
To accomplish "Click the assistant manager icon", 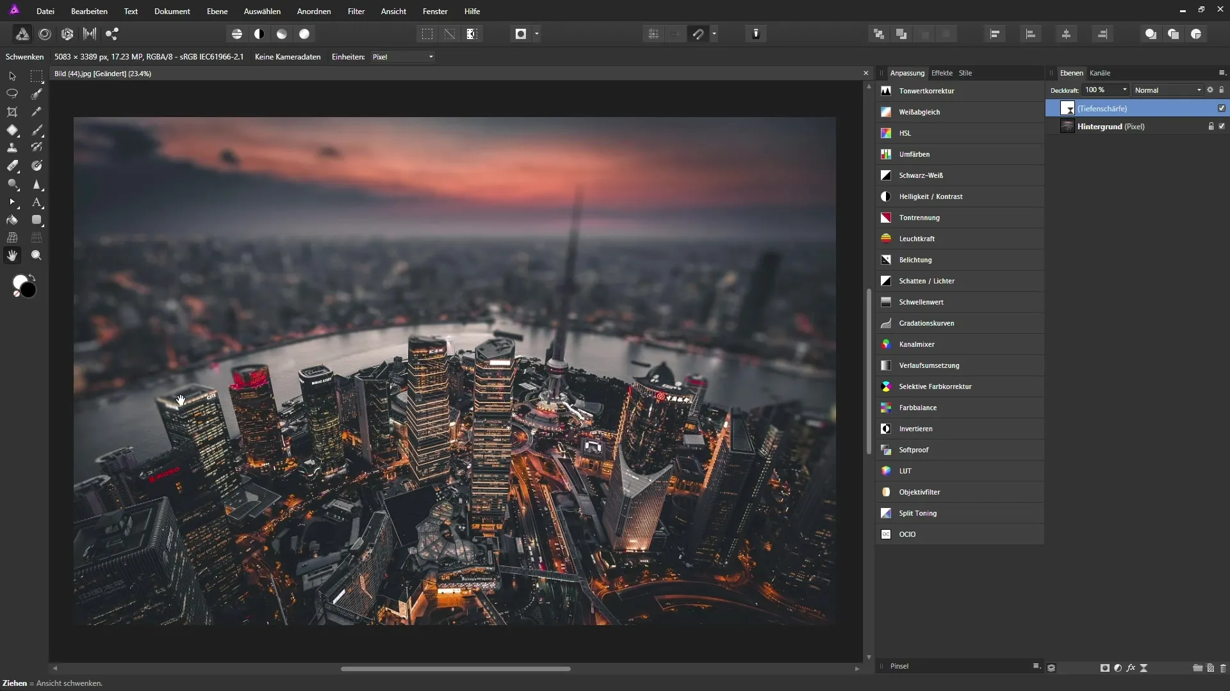I will click(x=756, y=34).
